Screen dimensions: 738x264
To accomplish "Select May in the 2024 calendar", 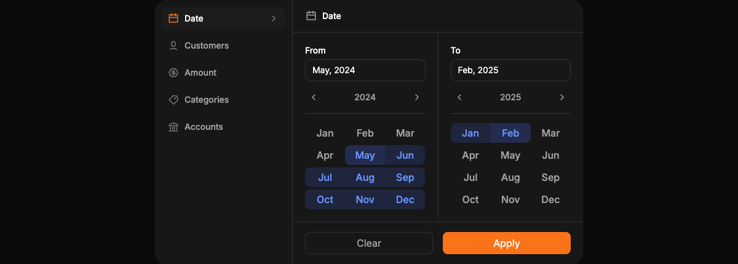I will (365, 155).
